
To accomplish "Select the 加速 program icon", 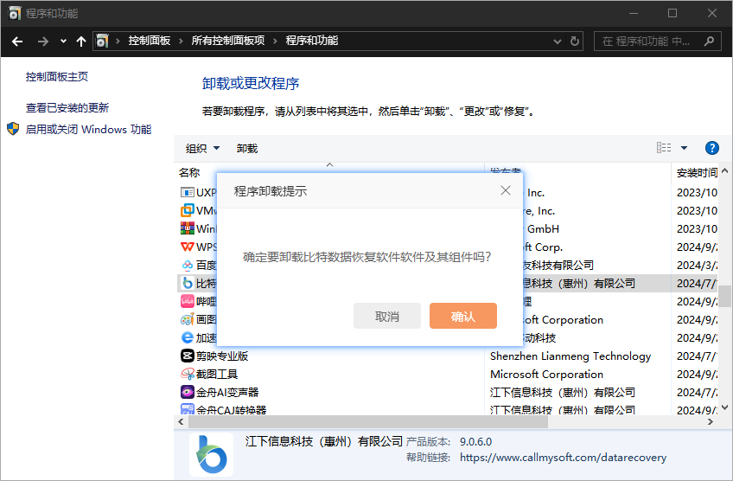I will (x=187, y=337).
